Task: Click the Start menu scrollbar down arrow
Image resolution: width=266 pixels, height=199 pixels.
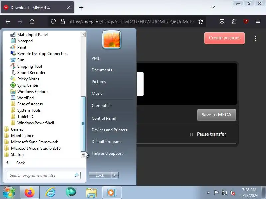Action: pyautogui.click(x=83, y=154)
